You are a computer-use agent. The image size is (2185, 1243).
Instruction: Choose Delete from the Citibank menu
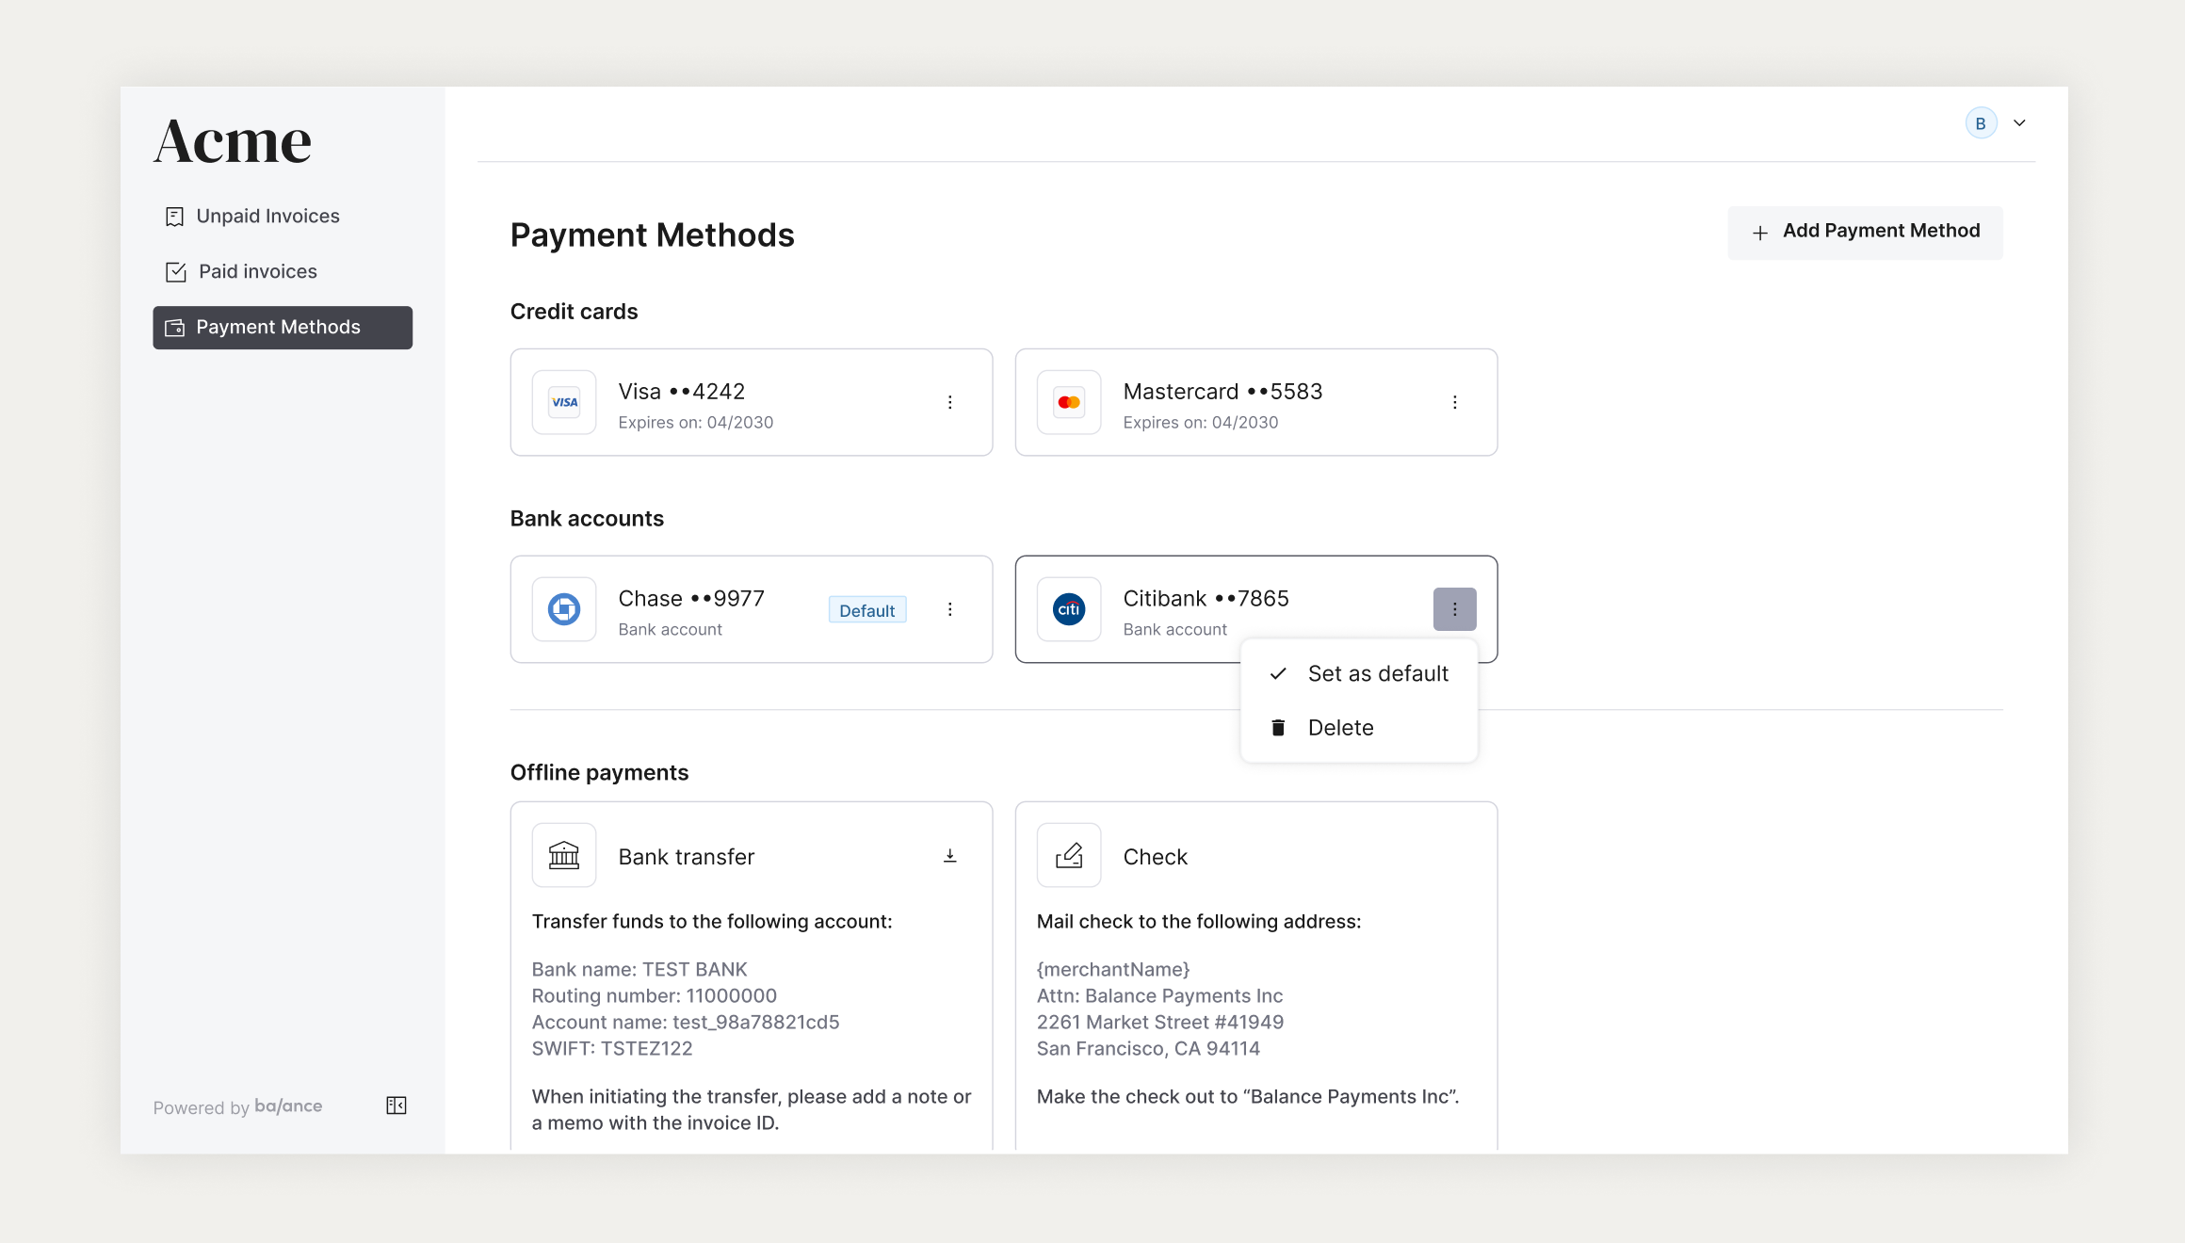tap(1359, 728)
